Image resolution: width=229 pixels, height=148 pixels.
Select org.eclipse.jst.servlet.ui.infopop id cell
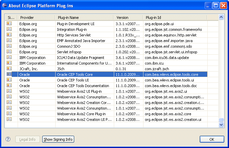175,52
